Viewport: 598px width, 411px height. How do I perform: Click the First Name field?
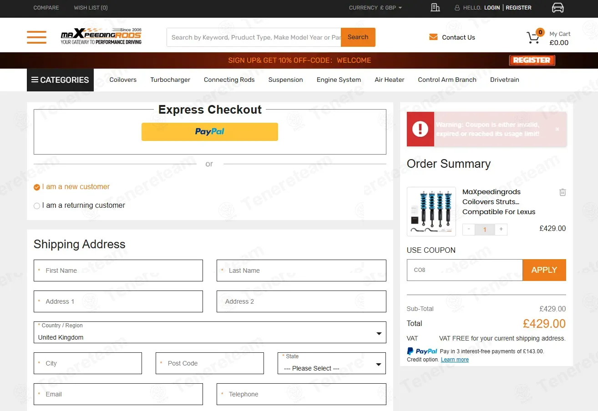(118, 271)
